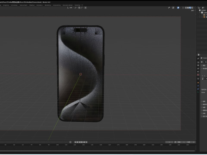
Task: Switch to the Sculpting workspace tab
Action: click(x=6, y=5)
